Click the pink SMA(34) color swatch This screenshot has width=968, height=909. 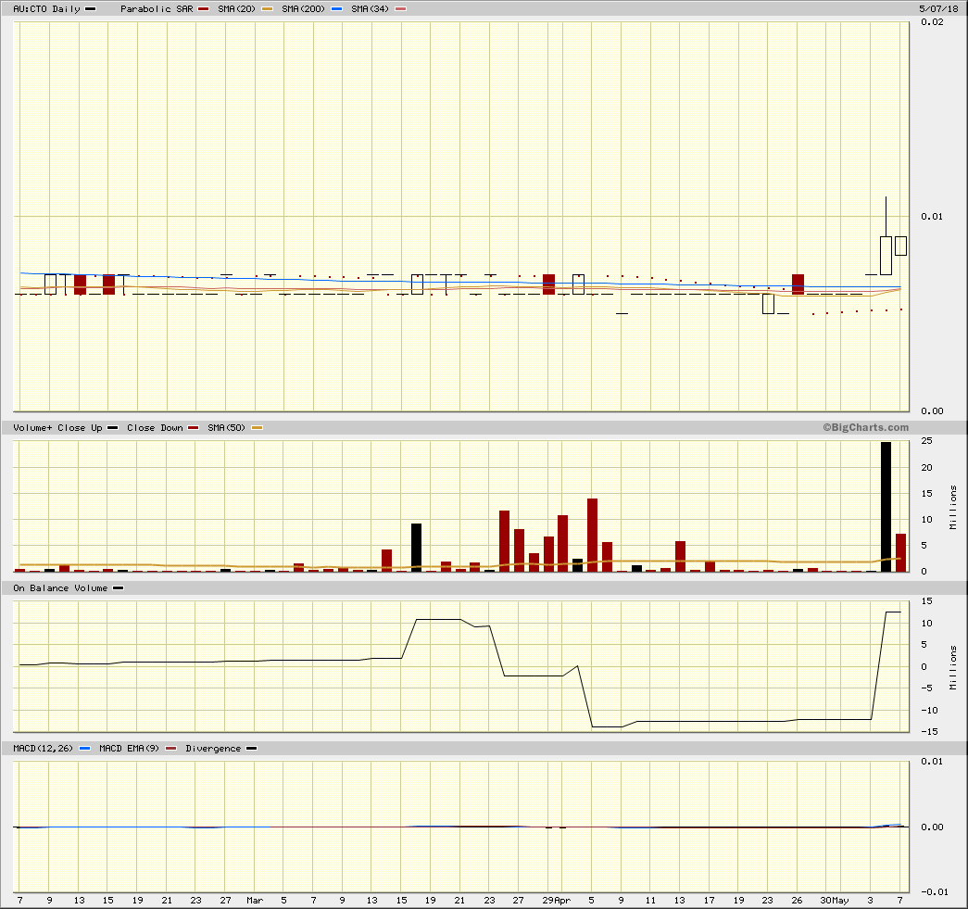coord(401,8)
